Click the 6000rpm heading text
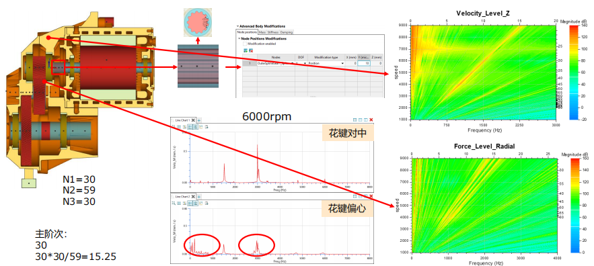This screenshot has width=594, height=266. [x=267, y=116]
